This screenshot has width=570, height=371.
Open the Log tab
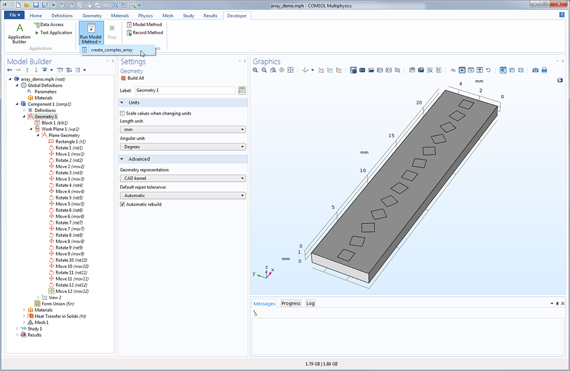pos(310,303)
